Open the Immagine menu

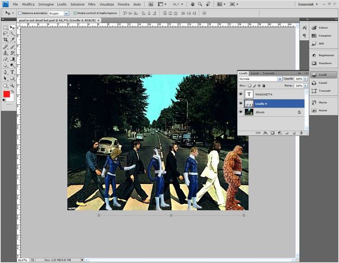coord(46,5)
